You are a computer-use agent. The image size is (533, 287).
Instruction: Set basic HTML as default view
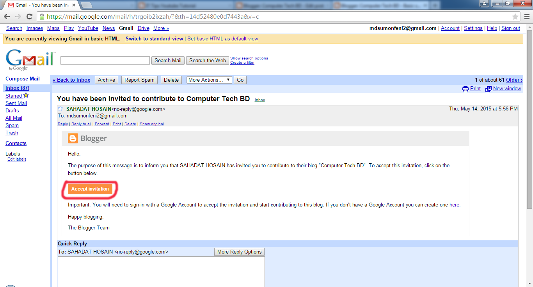tap(222, 38)
